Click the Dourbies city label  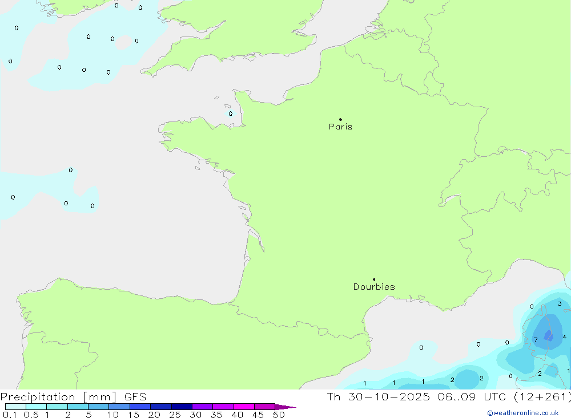pyautogui.click(x=374, y=287)
